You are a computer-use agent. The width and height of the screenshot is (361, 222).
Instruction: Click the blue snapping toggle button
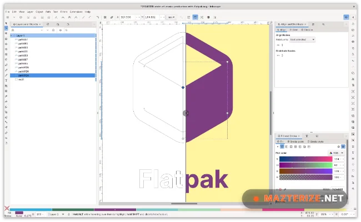pyautogui.click(x=346, y=17)
